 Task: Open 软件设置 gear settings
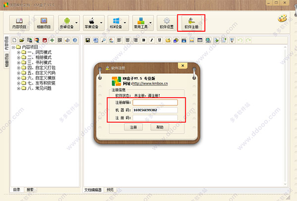click(x=167, y=23)
